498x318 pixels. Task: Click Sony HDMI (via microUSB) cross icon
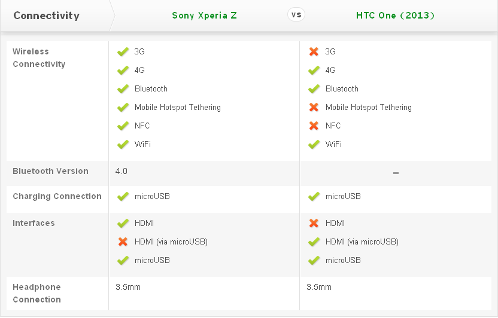tap(123, 242)
